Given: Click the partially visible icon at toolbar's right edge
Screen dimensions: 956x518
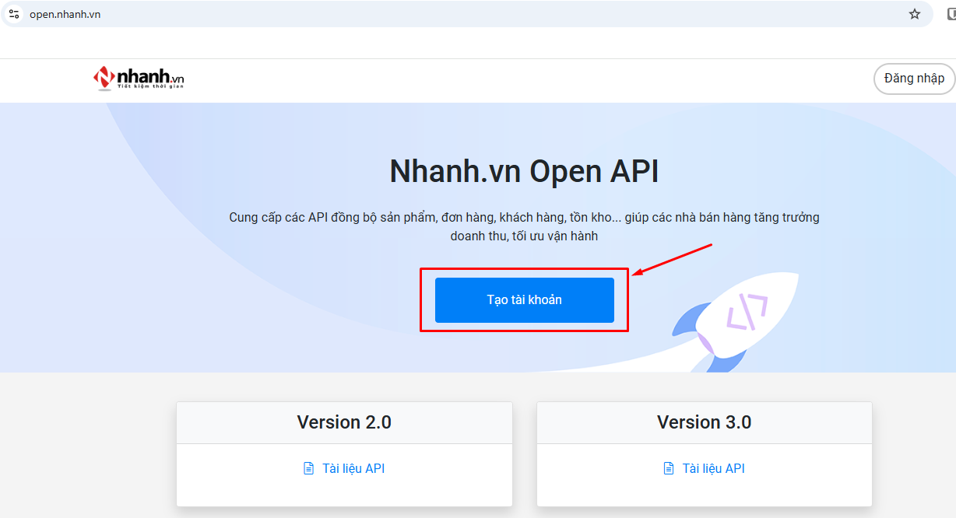Looking at the screenshot, I should pos(951,14).
